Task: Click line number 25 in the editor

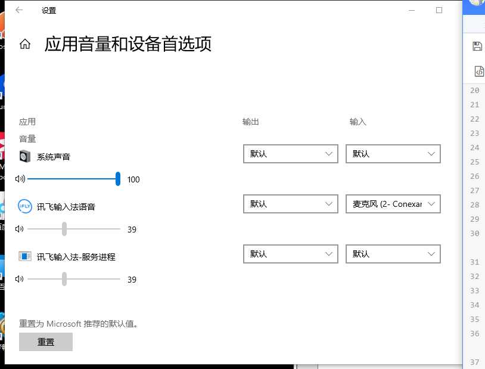Action: tap(474, 162)
